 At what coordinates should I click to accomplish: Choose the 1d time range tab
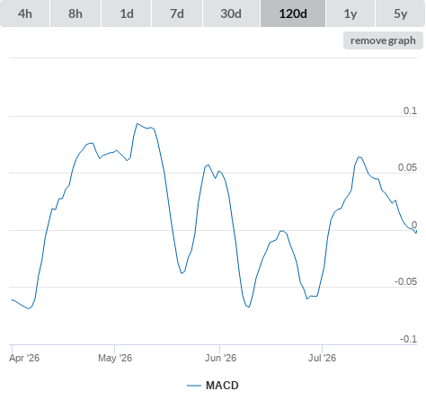point(127,13)
